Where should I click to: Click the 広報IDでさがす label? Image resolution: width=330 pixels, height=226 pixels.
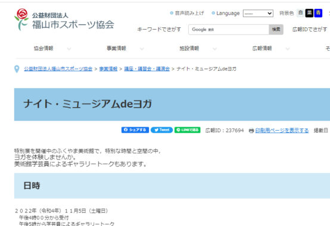click(309, 29)
